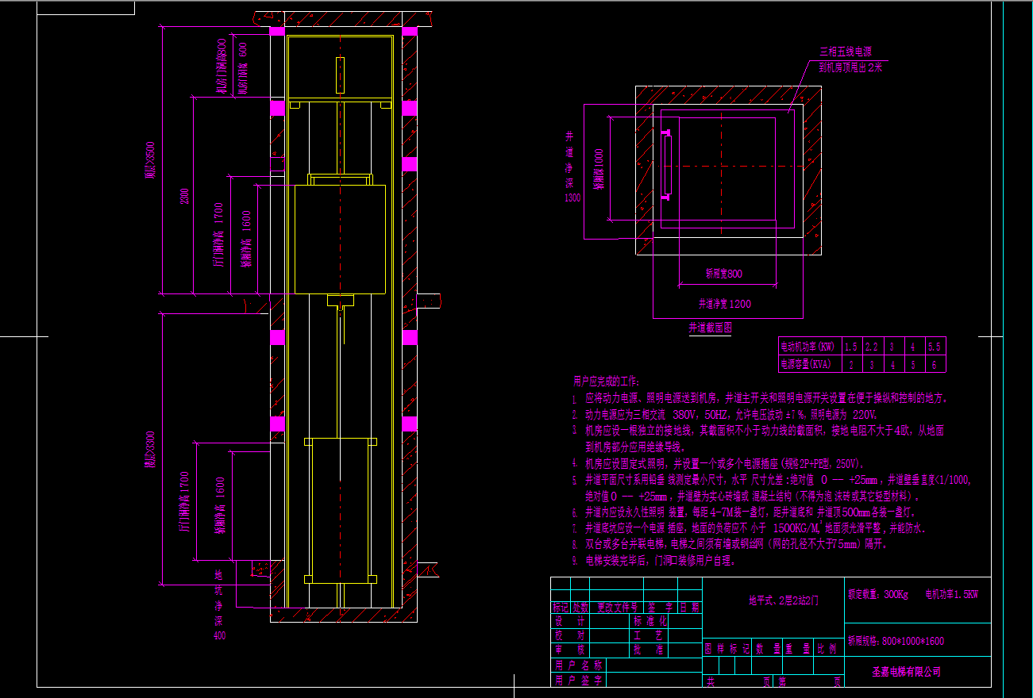Click the "2300" vertical dimension label

[184, 196]
